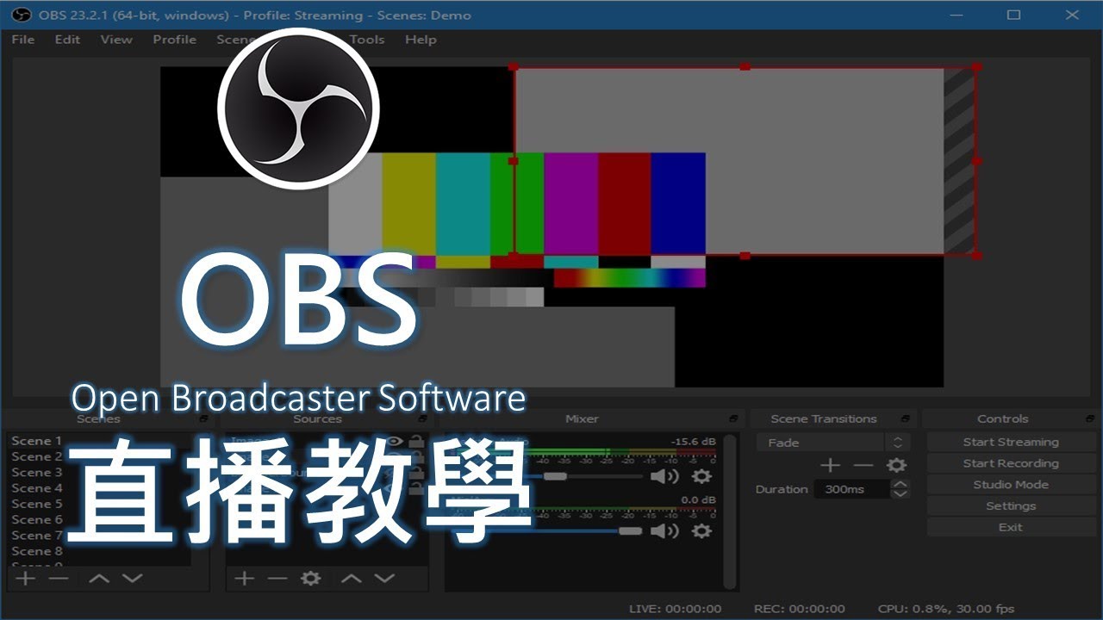Screen dimensions: 1103x620
Task: Add a new scene with the plus icon
Action: pos(26,578)
